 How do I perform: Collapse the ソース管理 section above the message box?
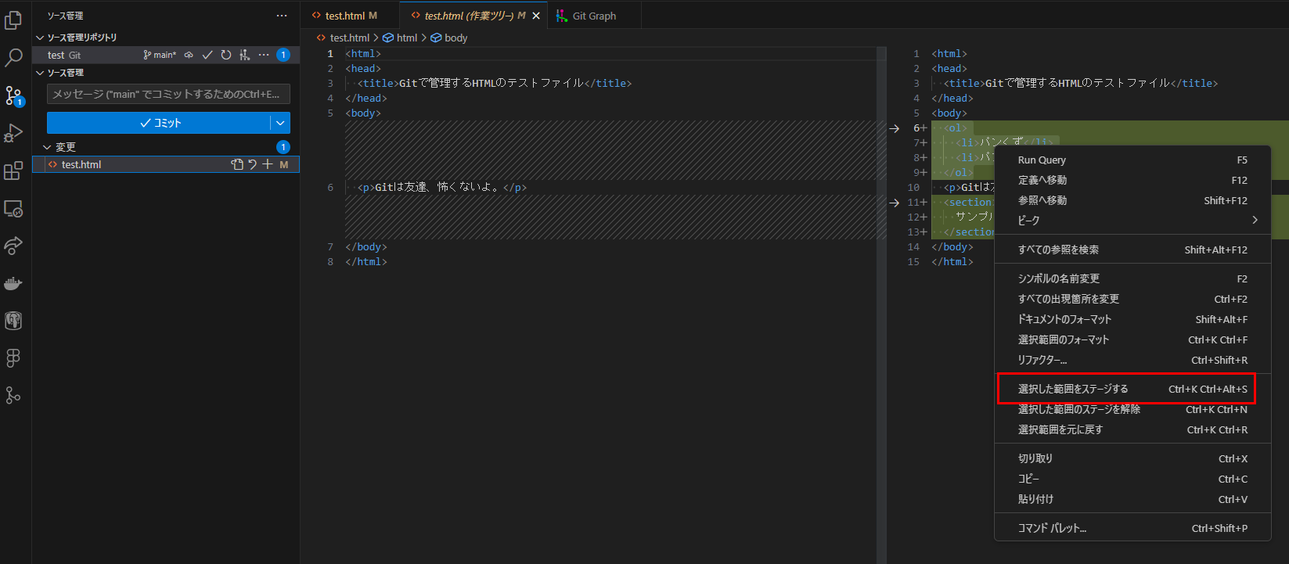click(x=40, y=73)
